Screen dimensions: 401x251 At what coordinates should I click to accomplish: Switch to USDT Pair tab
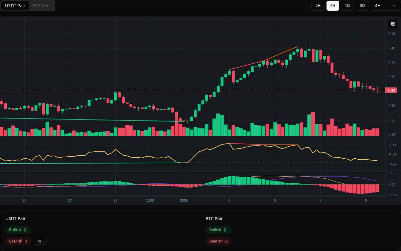(15, 6)
